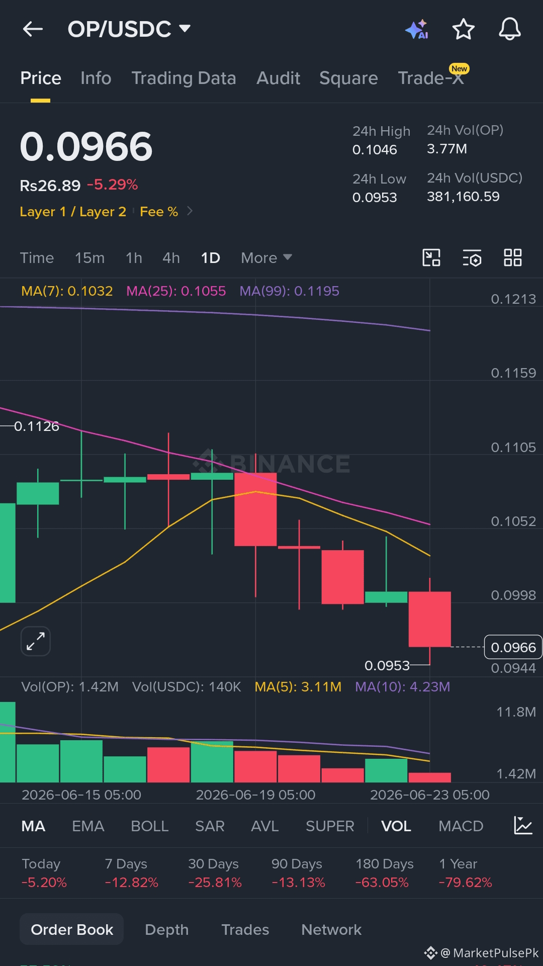Toggle the MA indicator

click(33, 826)
